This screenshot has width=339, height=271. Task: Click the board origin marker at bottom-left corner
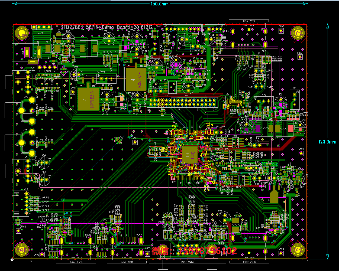pos(12,260)
